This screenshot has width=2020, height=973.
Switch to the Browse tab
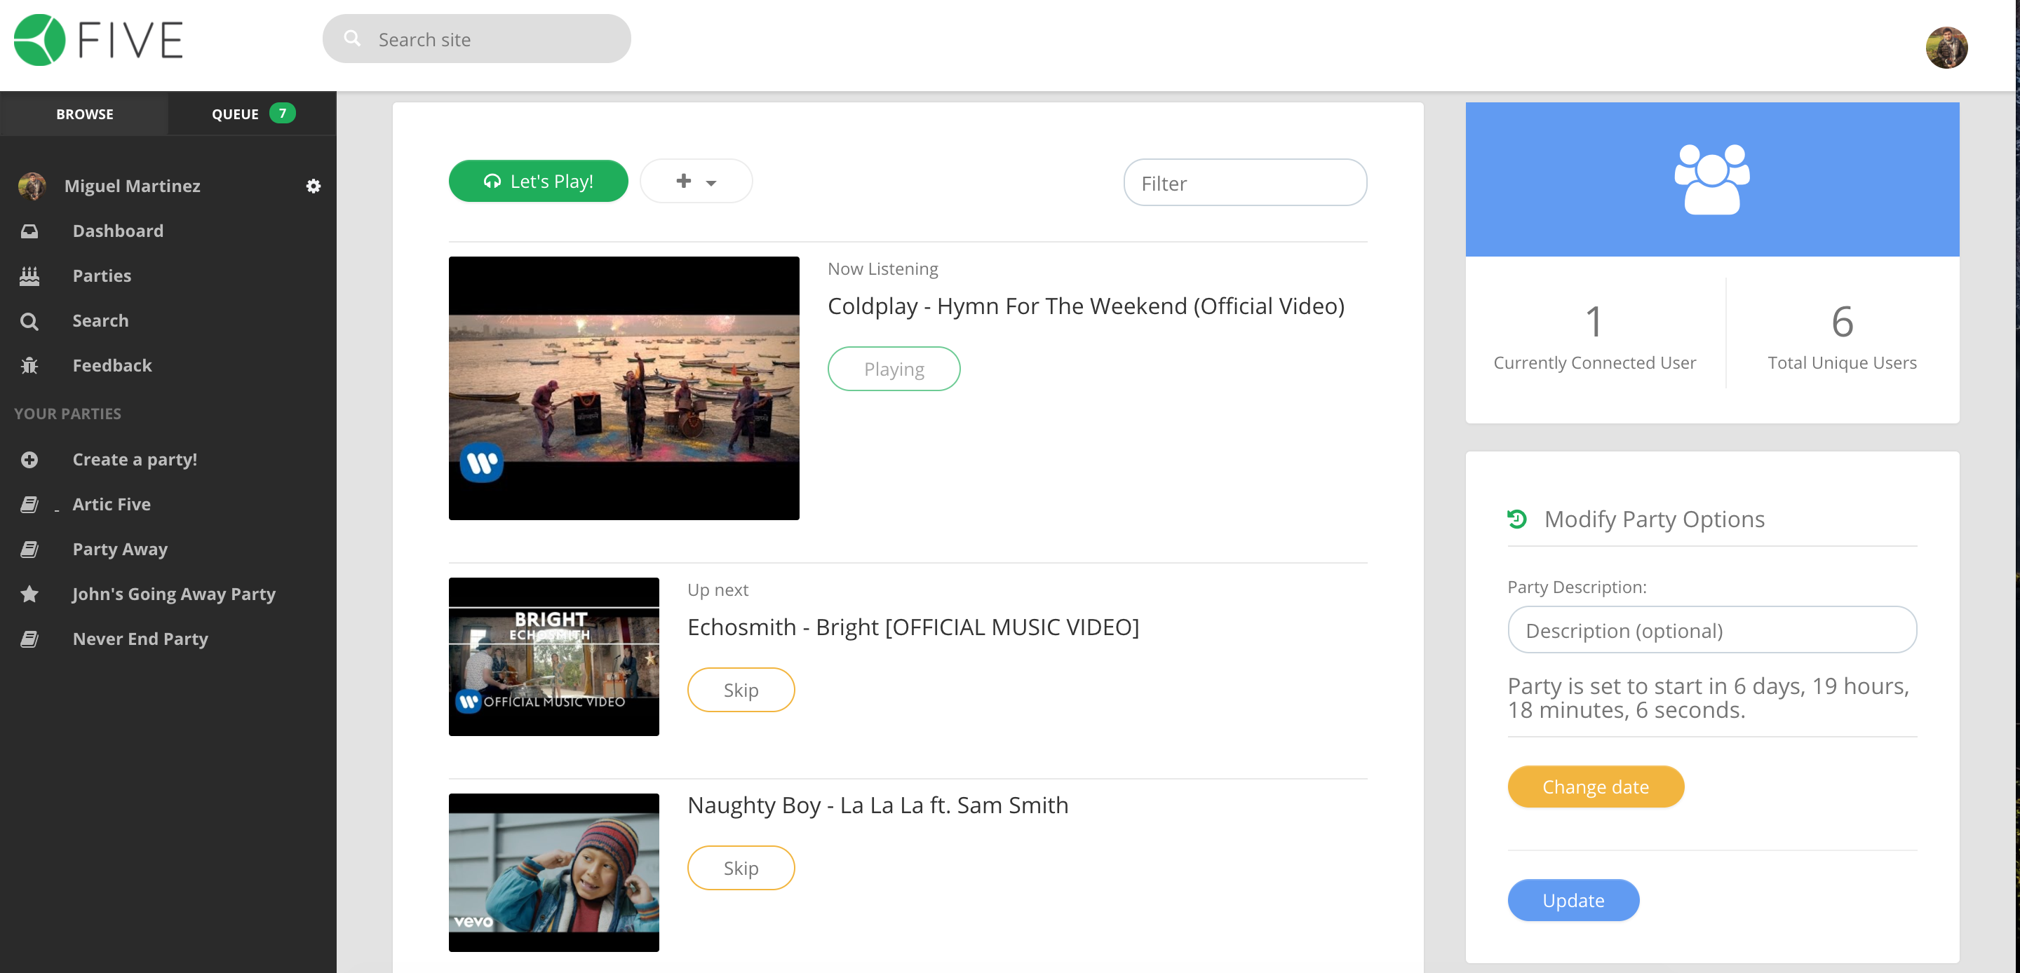pyautogui.click(x=84, y=114)
